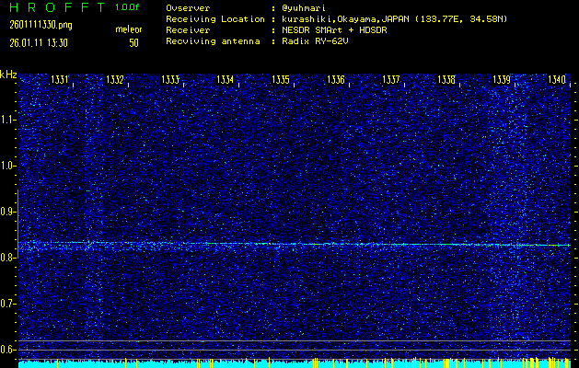Screen dimensions: 579x368
Task: Click the yellow meteor label
Action: (129, 30)
